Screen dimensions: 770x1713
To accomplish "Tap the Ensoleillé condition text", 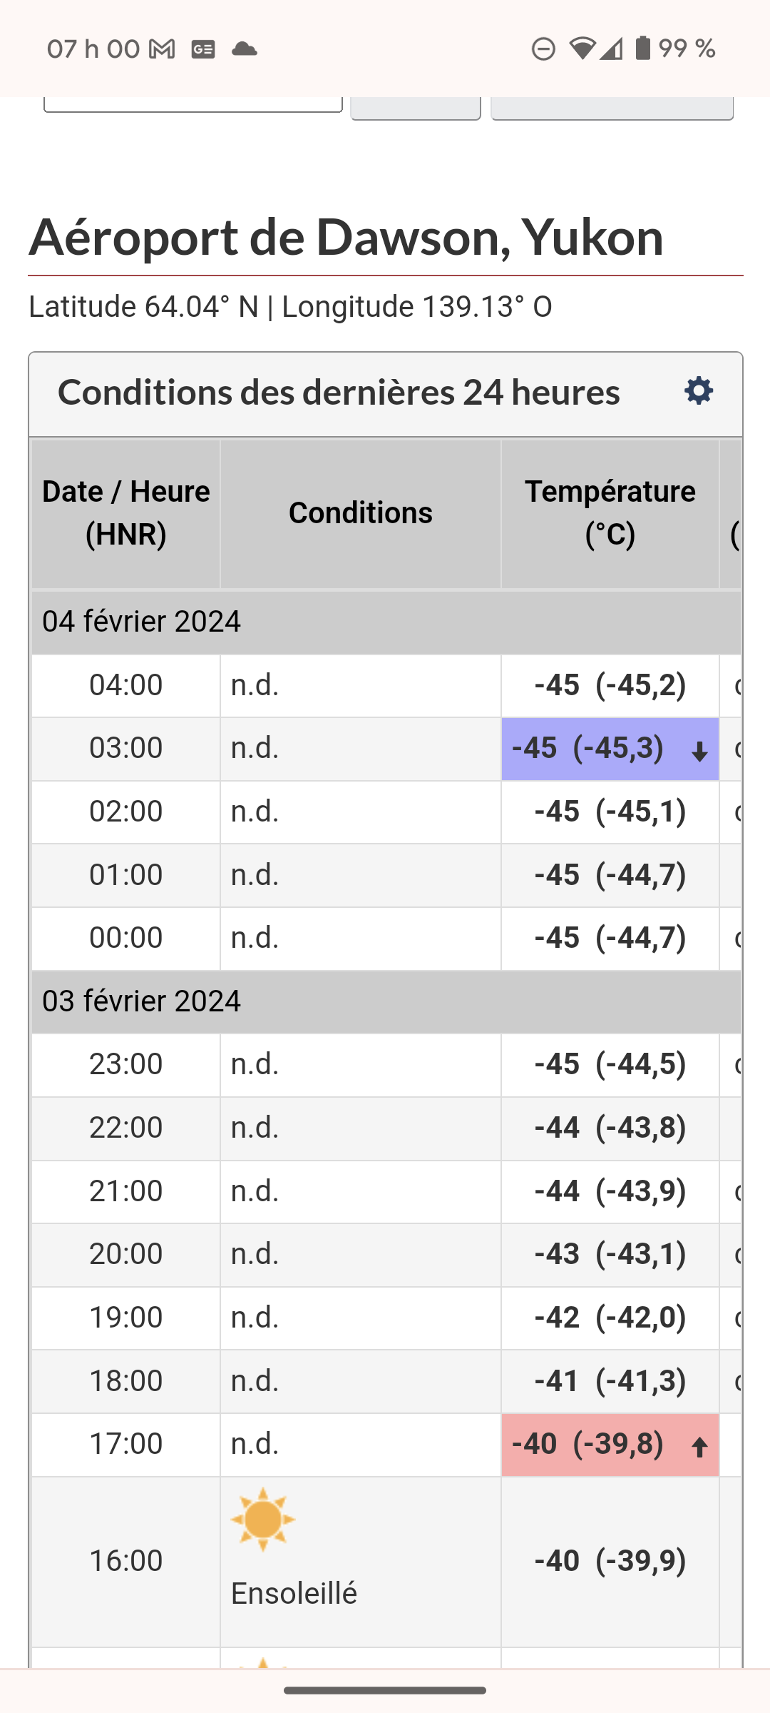I will [294, 1594].
